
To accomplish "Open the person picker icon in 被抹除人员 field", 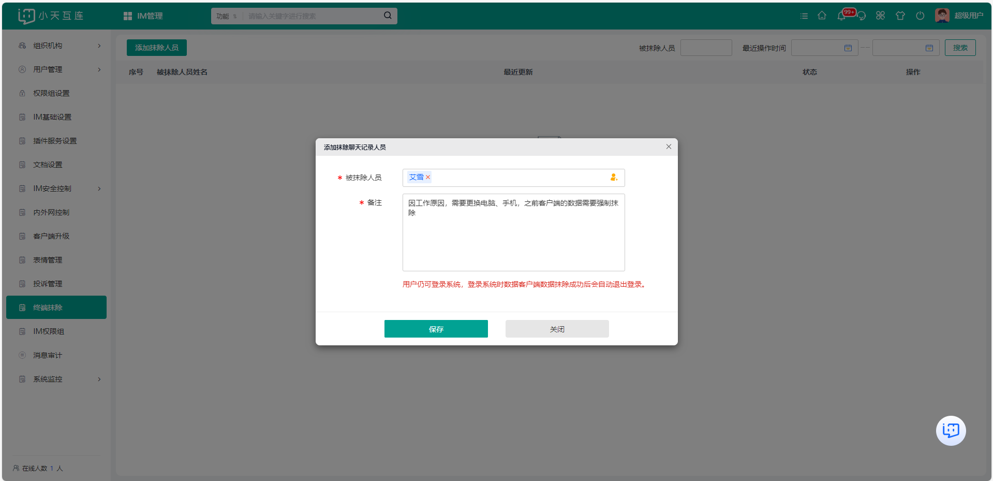I will [x=614, y=178].
